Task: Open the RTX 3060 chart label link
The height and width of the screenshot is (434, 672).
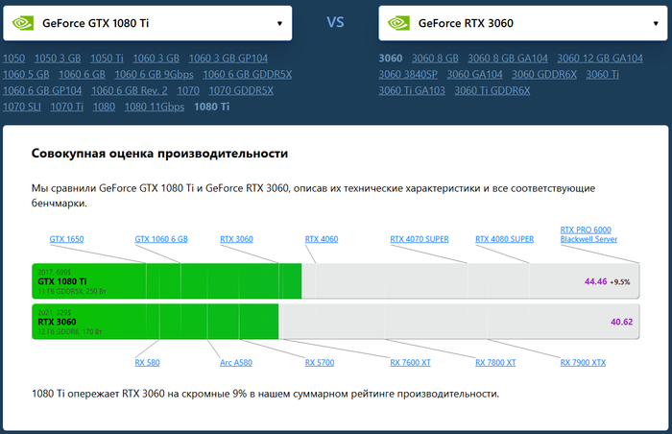Action: click(x=236, y=239)
